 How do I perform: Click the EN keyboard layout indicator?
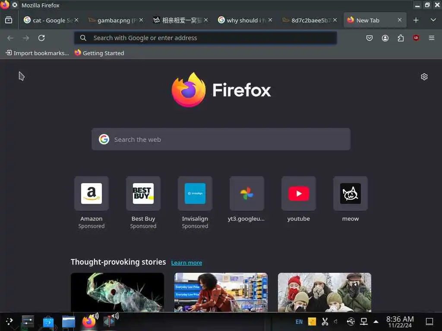[x=299, y=322]
